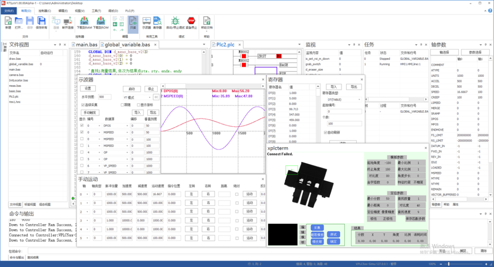Viewport: 494px width, 267px height.
Task: Click the << collapse button in oscilloscope
Action: tap(156, 97)
